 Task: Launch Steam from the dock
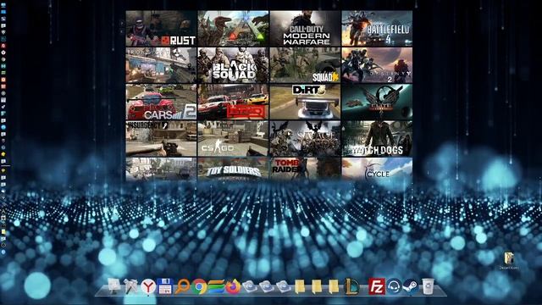[x=411, y=286]
